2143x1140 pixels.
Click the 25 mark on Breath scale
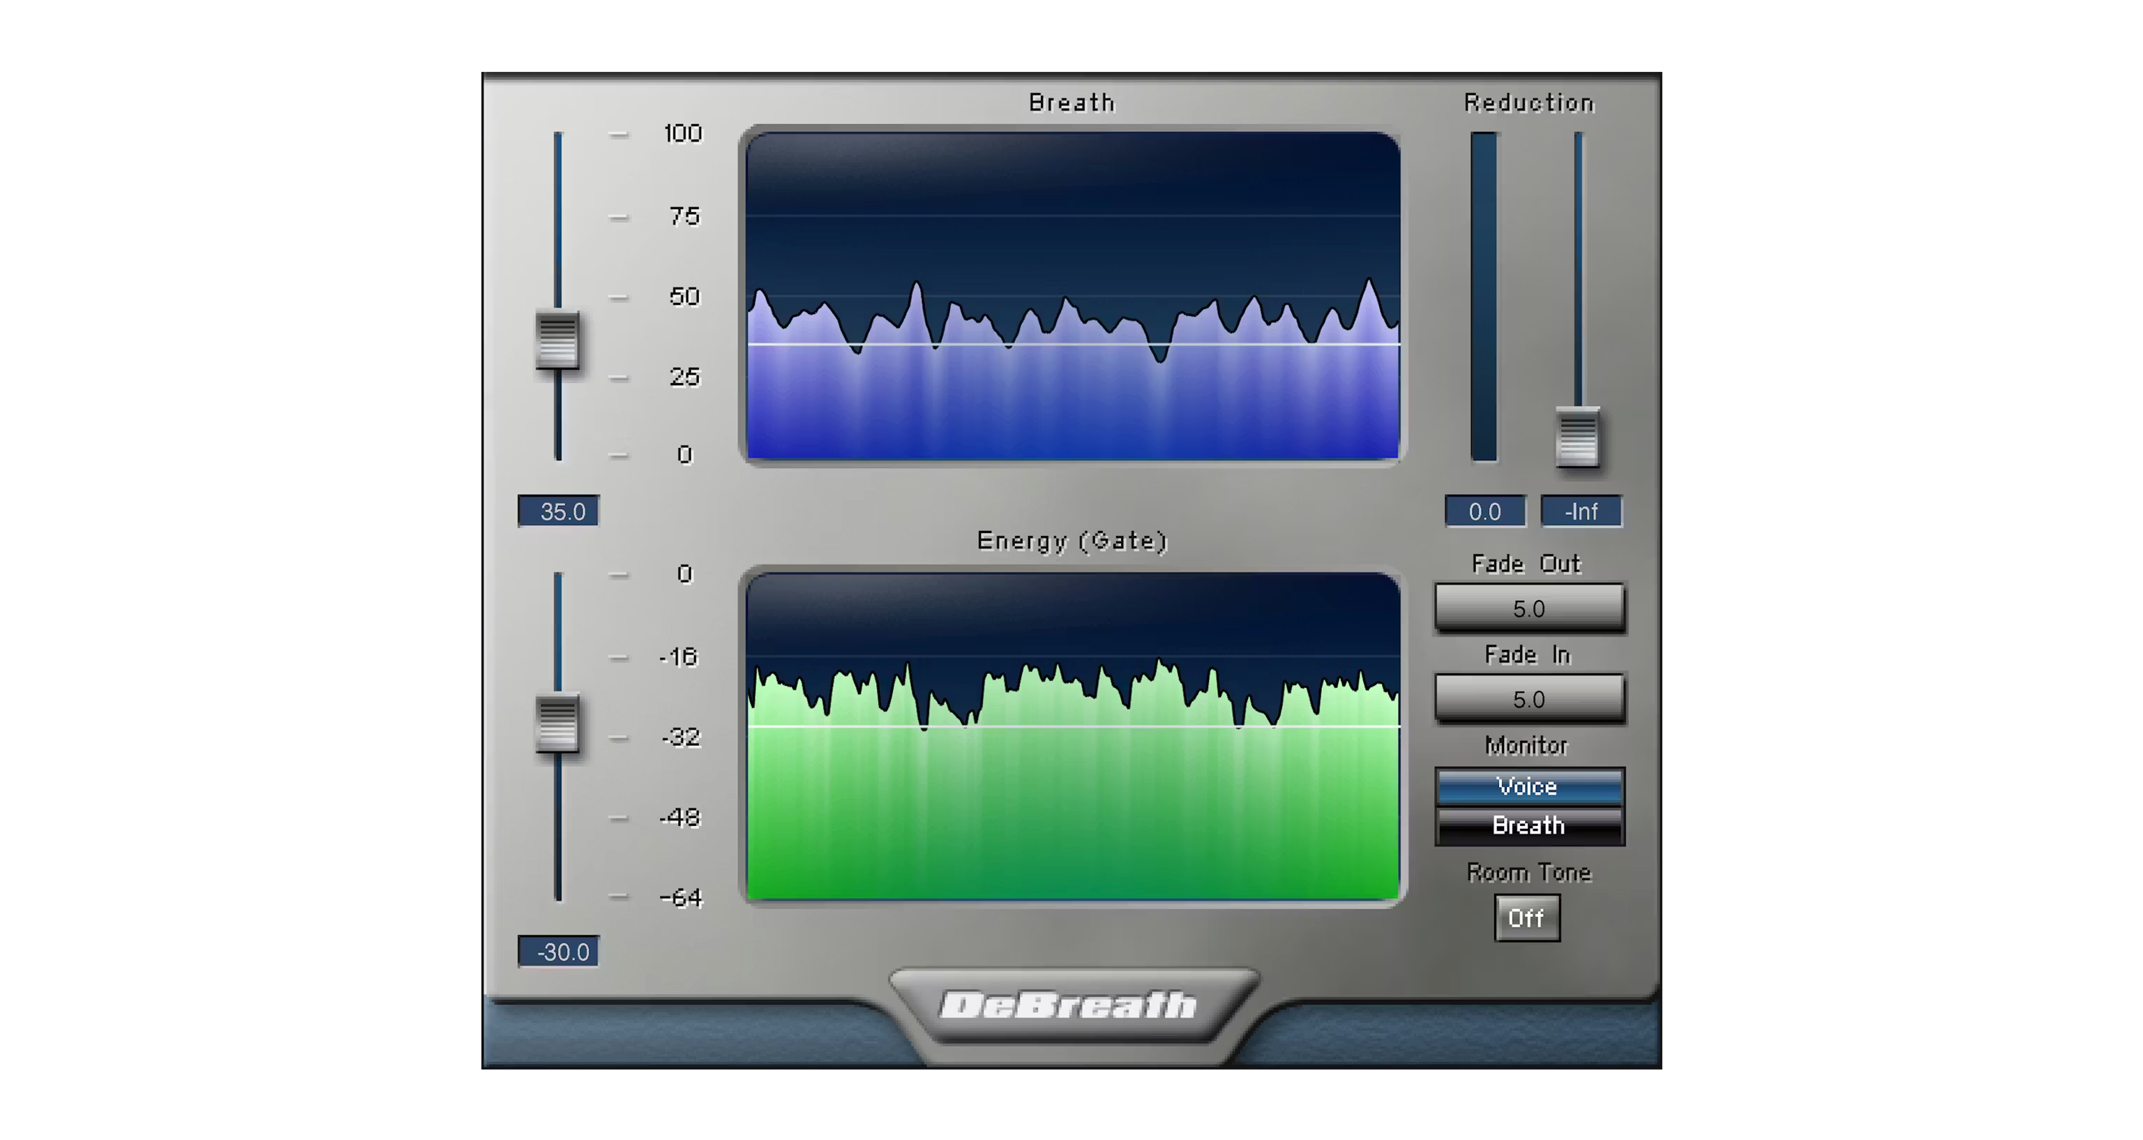point(684,377)
